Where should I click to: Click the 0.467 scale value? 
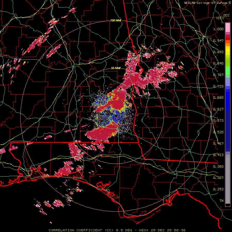coord(218,144)
